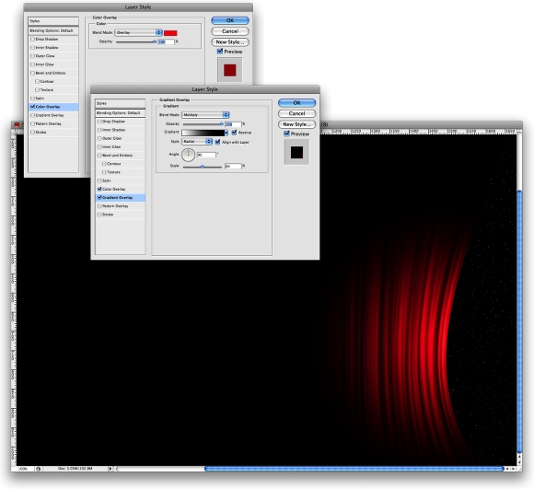Click the Opacity input field in the front dialog
This screenshot has height=489, width=534.
(x=233, y=124)
